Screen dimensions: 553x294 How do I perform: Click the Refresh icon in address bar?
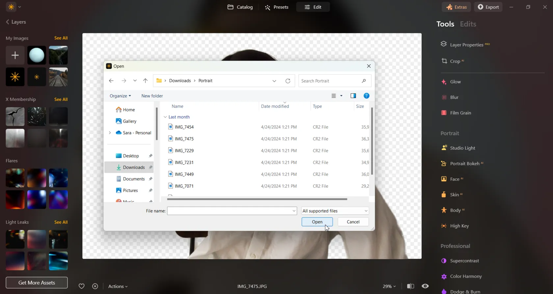[x=288, y=81]
